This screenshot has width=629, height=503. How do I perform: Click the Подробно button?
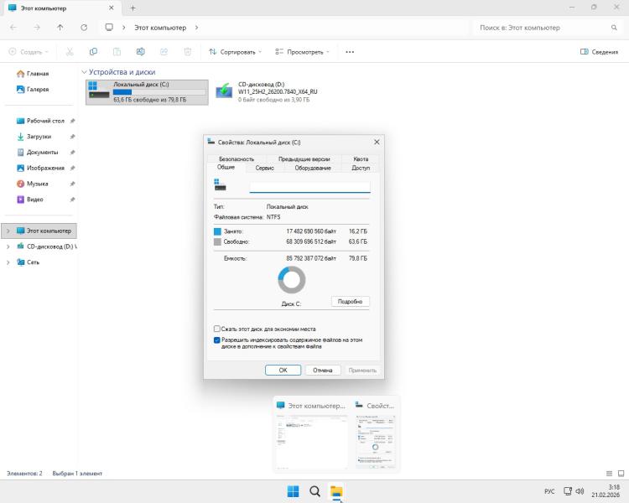[x=350, y=302]
